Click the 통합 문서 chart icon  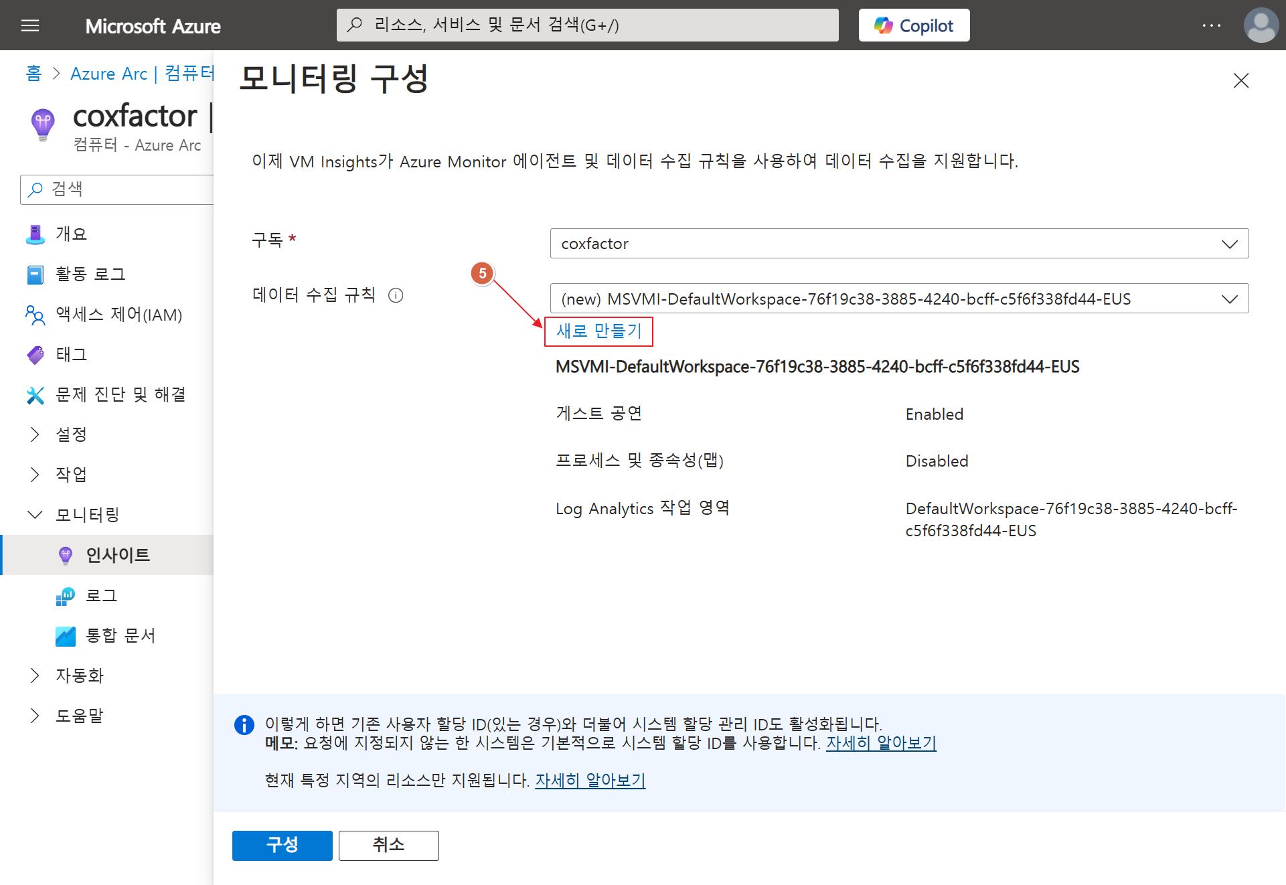pos(65,636)
